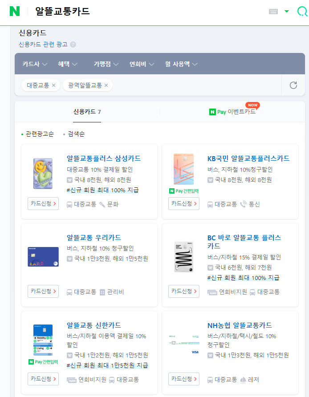The image size is (309, 397).
Task: Click 카드신청 for 우리카드
Action: coord(43,291)
